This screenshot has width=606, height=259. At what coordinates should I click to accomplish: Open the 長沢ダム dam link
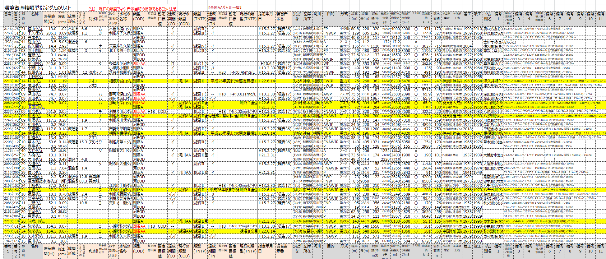(x=34, y=172)
